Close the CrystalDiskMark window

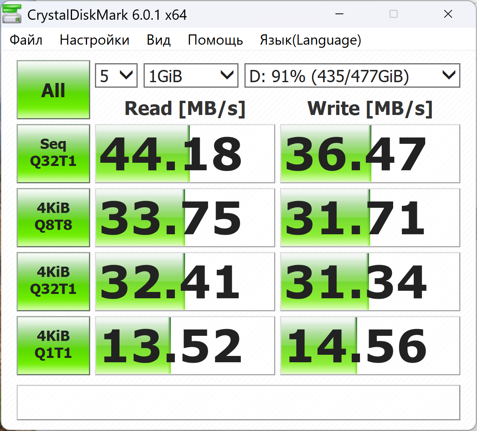pos(448,14)
